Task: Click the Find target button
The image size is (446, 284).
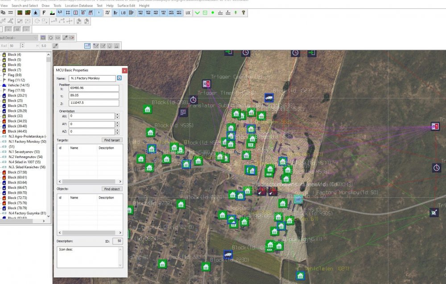Action: point(112,140)
